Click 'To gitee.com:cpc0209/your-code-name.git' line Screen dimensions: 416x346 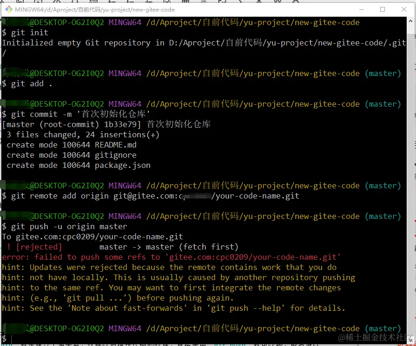[92, 237]
